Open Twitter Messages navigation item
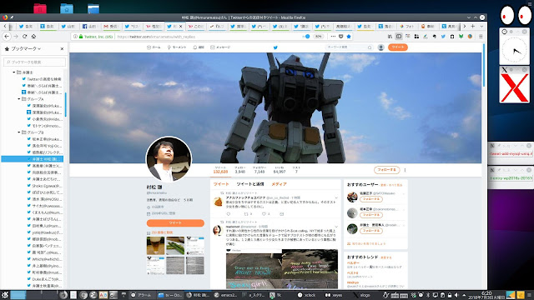This screenshot has width=534, height=300. coord(220,47)
